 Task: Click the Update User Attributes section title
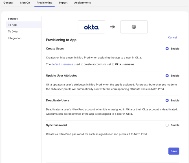tap(61, 76)
